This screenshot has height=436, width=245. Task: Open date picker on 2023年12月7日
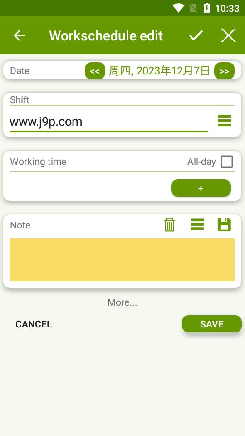159,71
